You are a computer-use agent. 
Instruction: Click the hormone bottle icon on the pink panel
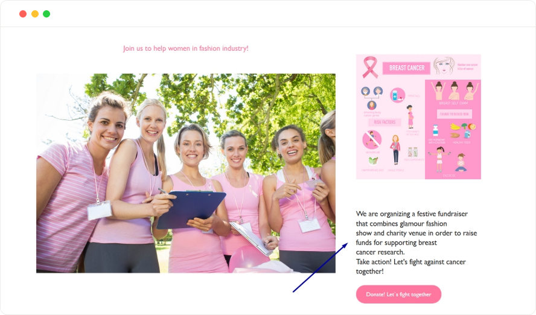click(x=436, y=130)
